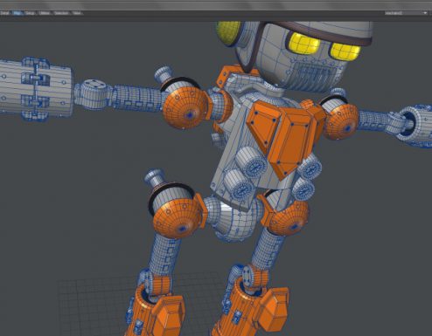Switch to the Setup tab
This screenshot has width=432, height=336.
click(x=30, y=13)
